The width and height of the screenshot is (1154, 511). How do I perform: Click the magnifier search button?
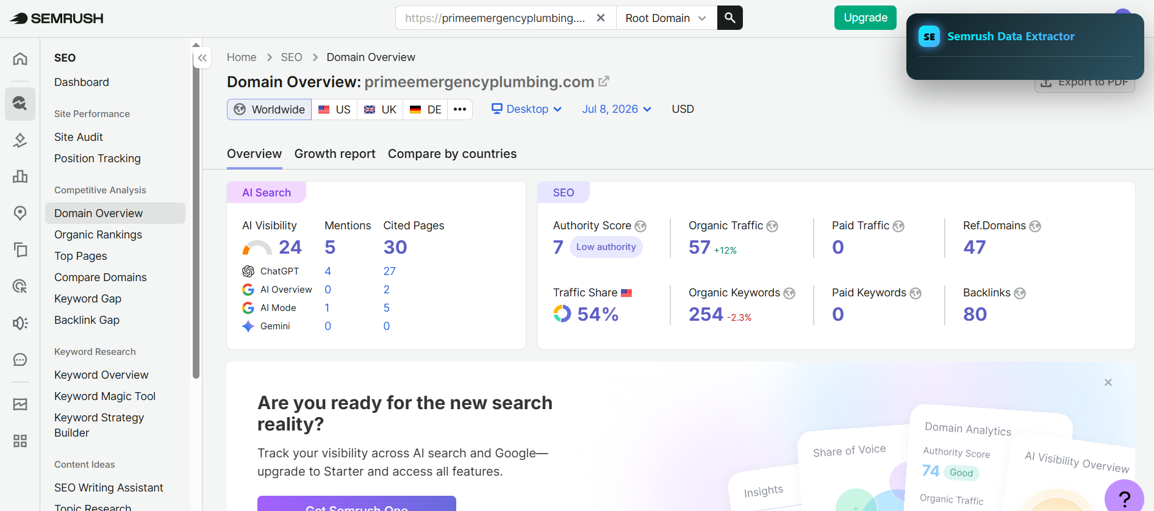pyautogui.click(x=729, y=18)
